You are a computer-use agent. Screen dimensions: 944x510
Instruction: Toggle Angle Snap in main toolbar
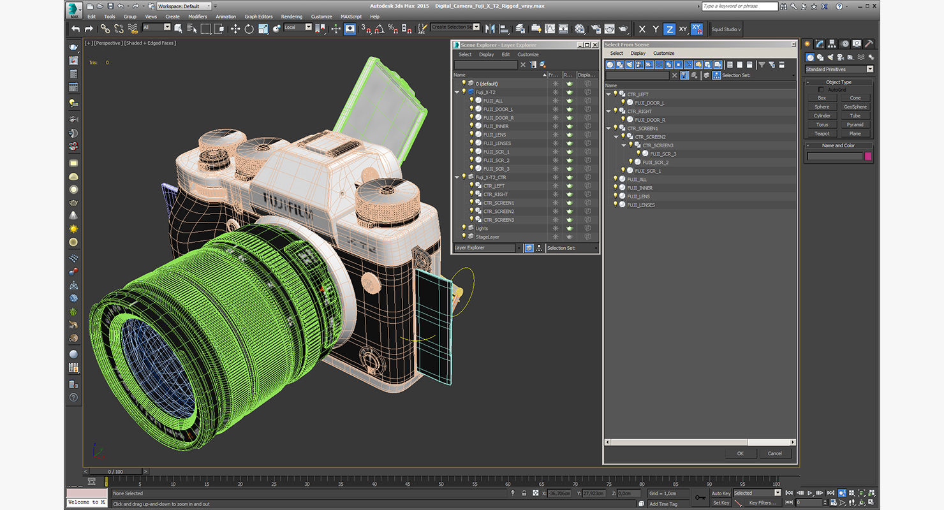coord(379,29)
